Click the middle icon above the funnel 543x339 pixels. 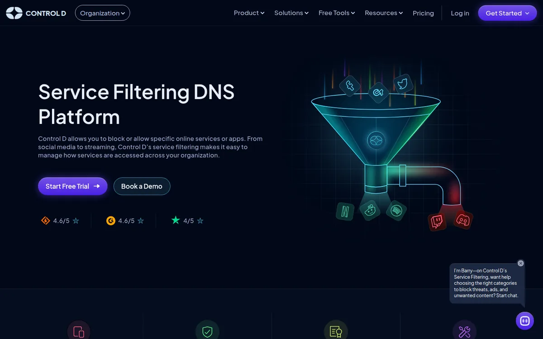click(378, 93)
